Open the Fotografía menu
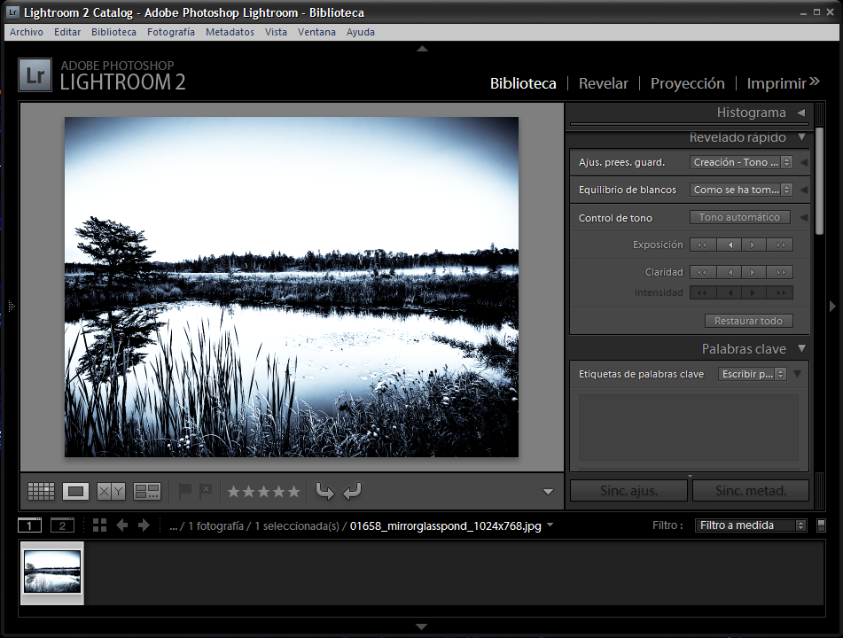 tap(171, 32)
